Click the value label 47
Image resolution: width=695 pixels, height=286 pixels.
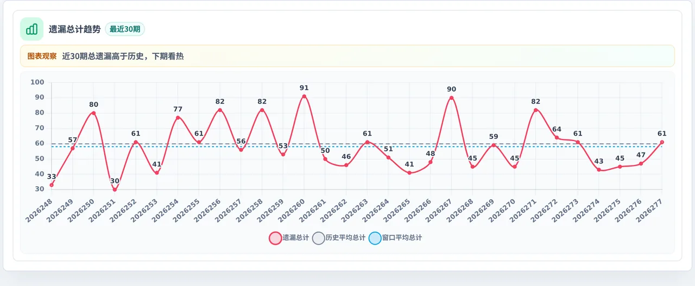pos(641,155)
